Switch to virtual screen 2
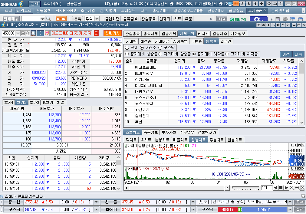The width and height of the screenshot is (306, 214). tap(242, 4)
